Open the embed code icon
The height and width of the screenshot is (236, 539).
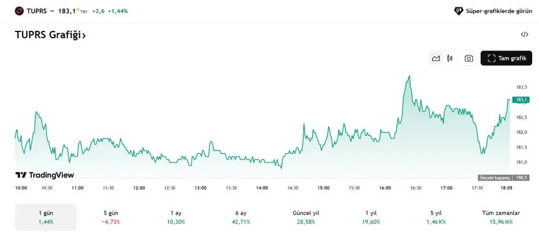(524, 34)
